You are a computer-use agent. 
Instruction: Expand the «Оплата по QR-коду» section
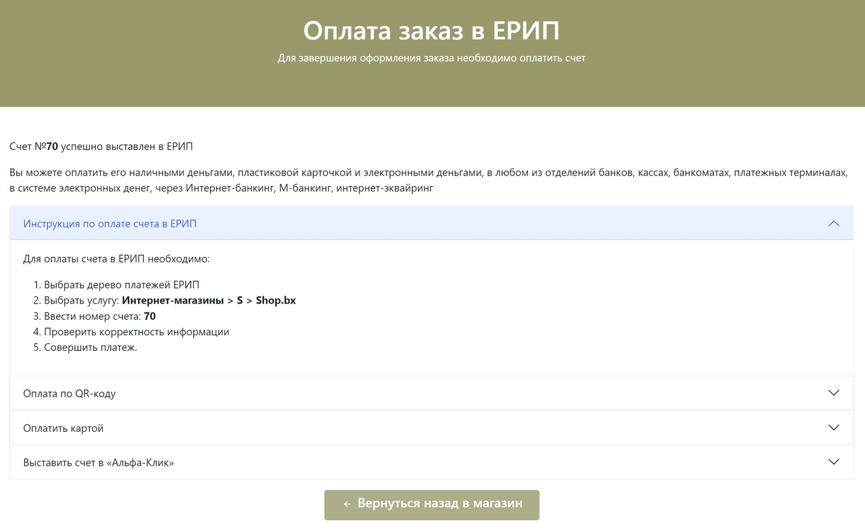(69, 393)
